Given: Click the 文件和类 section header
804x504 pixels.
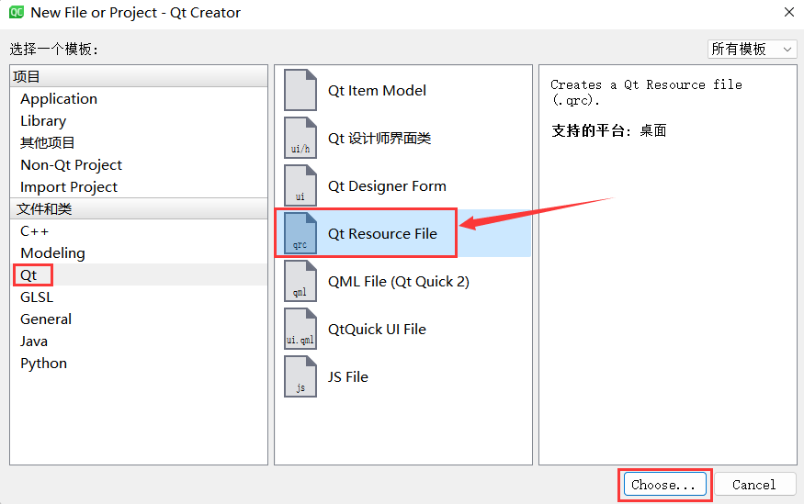Looking at the screenshot, I should point(139,208).
